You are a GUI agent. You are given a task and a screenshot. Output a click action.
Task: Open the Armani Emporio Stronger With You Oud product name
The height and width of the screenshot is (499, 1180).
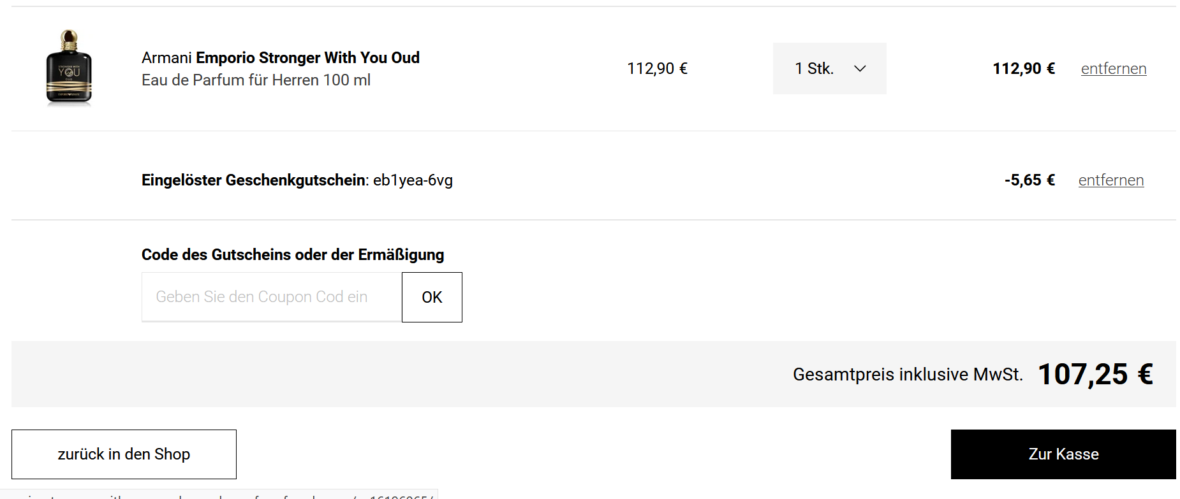[x=281, y=58]
